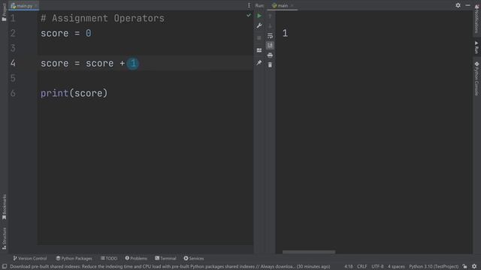Open the TODO tool window

pyautogui.click(x=109, y=259)
